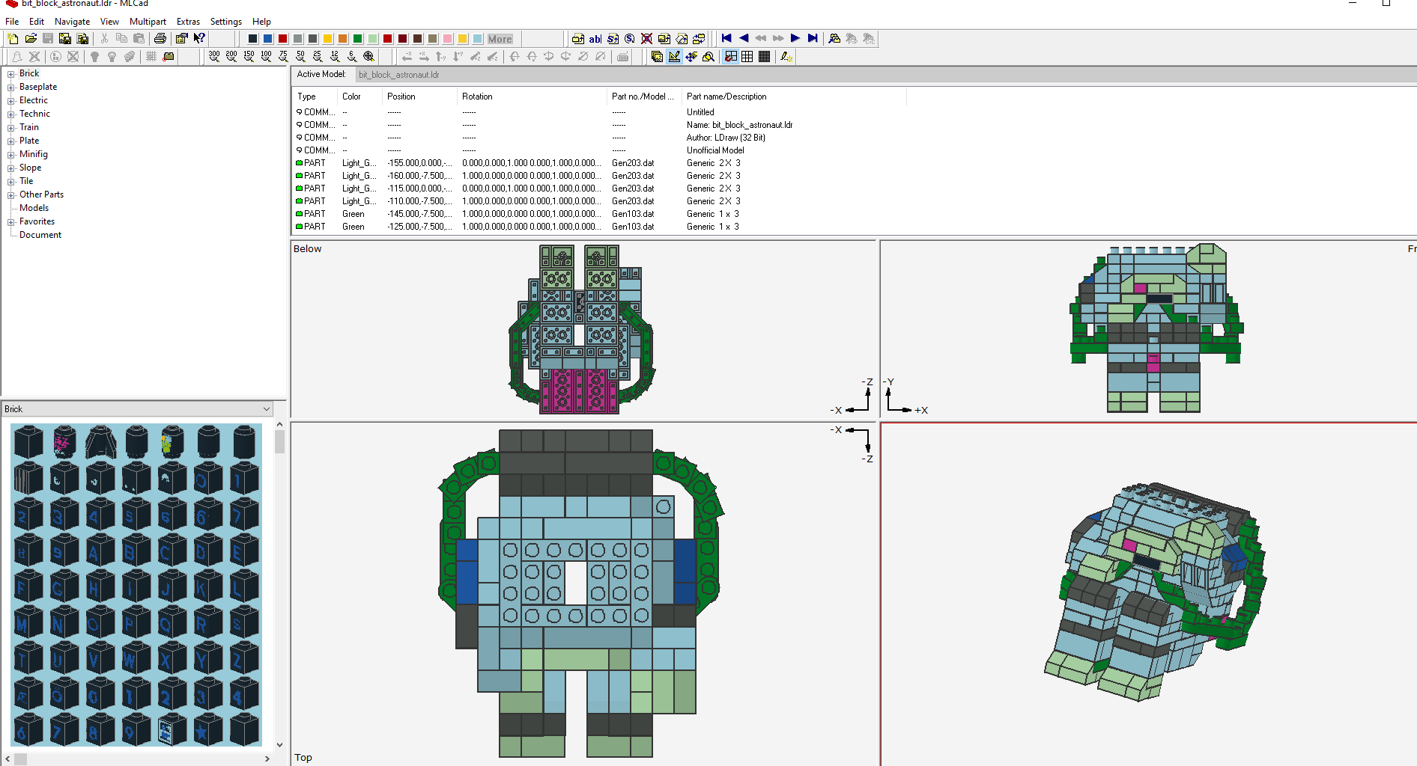Screen dimensions: 1417x766
Task: Set zoom to 6 percent
Action: pos(352,57)
